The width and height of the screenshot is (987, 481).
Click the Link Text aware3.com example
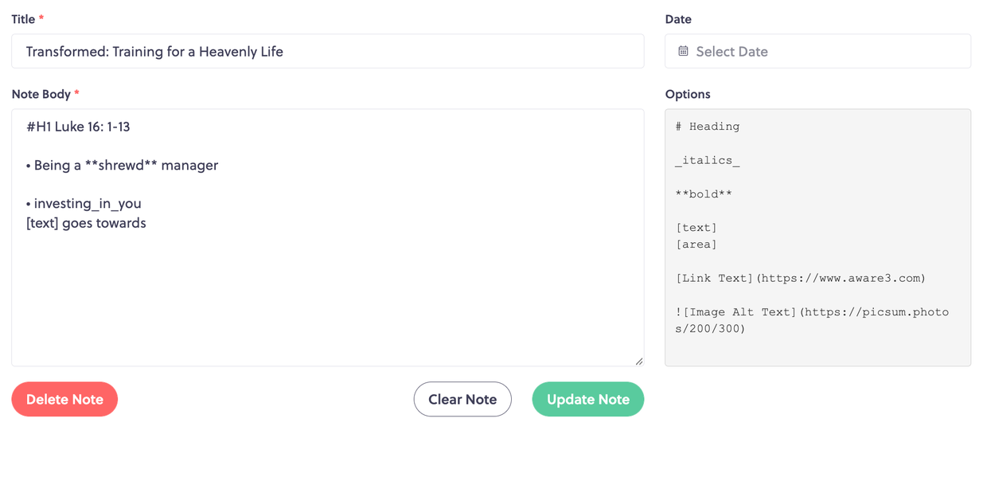pyautogui.click(x=801, y=278)
